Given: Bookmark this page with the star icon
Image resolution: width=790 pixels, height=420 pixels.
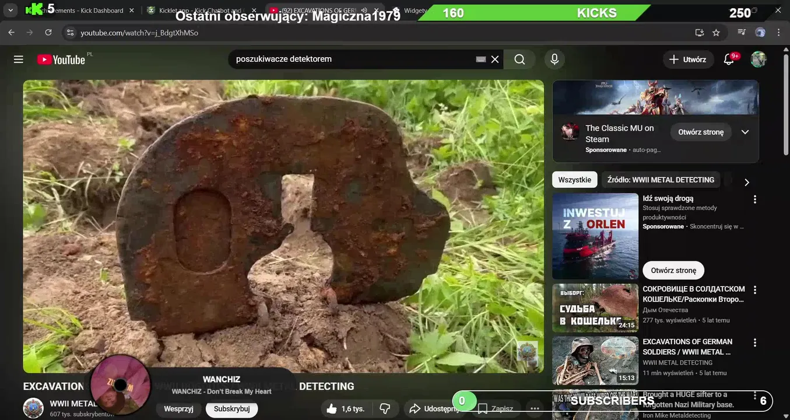Looking at the screenshot, I should 716,33.
